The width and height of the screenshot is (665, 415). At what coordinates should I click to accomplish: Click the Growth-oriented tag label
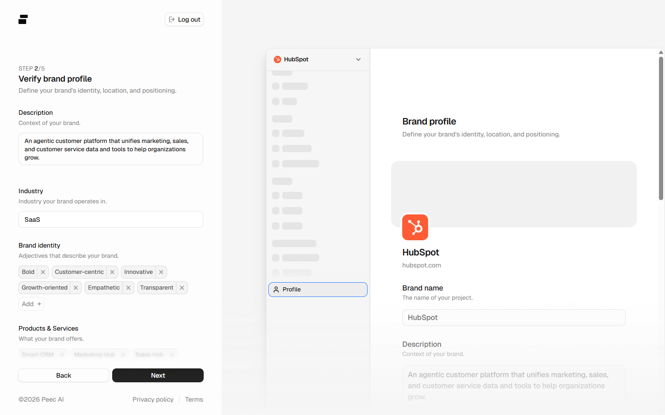tap(45, 288)
